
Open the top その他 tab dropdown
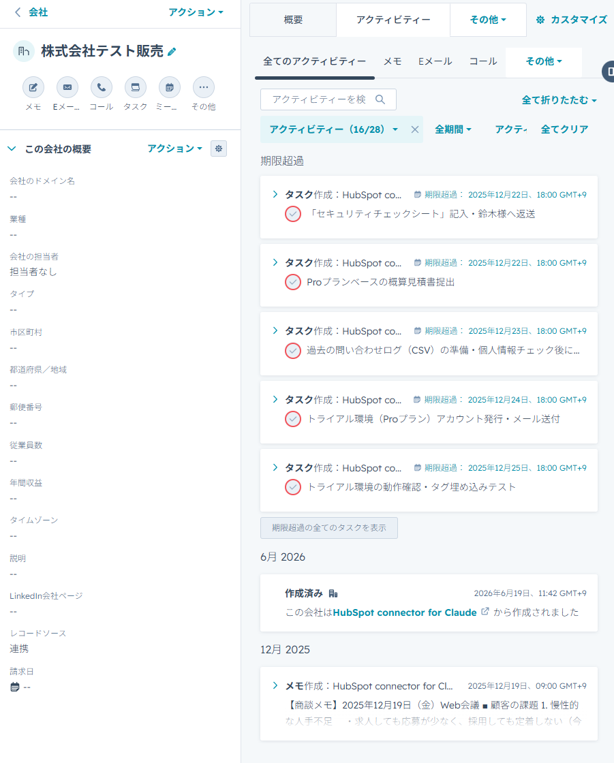(x=488, y=20)
